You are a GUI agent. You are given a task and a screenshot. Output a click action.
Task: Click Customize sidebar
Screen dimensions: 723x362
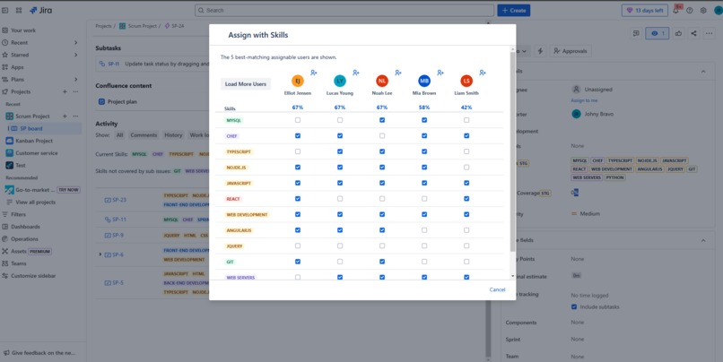coord(33,275)
